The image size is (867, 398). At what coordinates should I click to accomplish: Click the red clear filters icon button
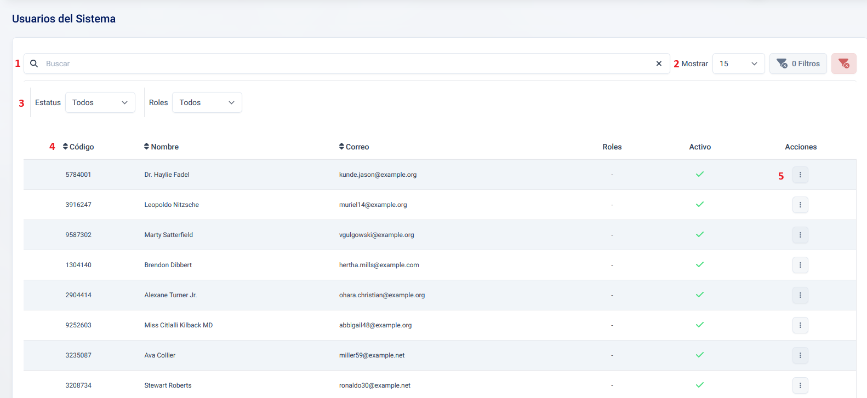click(843, 64)
